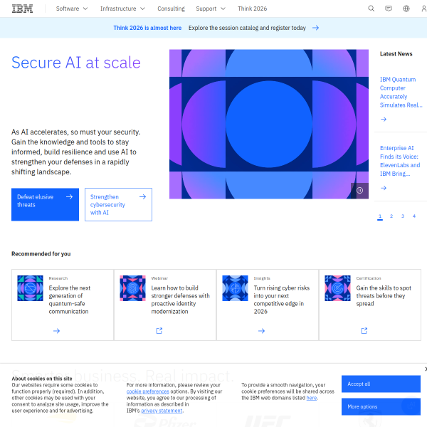Image resolution: width=427 pixels, height=427 pixels.
Task: Open the privacy statement link
Action: (x=162, y=411)
